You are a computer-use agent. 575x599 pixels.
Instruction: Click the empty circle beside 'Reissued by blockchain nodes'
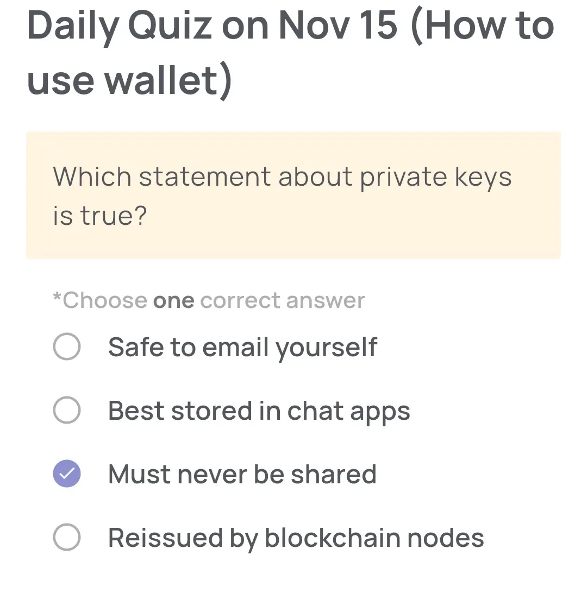coord(66,538)
